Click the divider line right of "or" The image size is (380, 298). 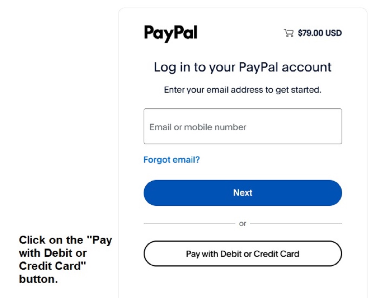click(x=296, y=223)
